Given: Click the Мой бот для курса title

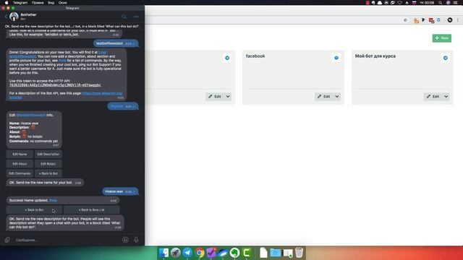Looking at the screenshot, I should (375, 56).
